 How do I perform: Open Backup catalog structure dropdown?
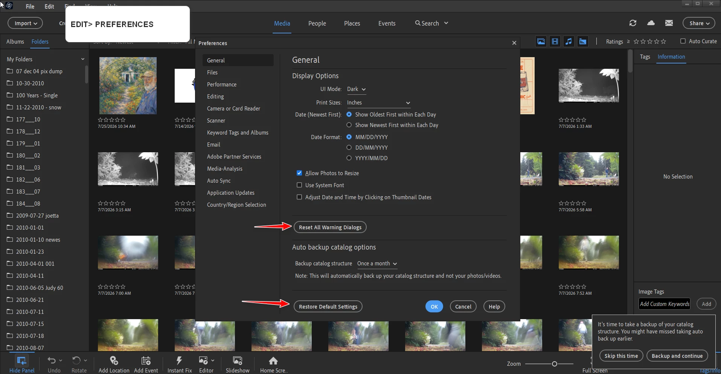click(x=377, y=263)
